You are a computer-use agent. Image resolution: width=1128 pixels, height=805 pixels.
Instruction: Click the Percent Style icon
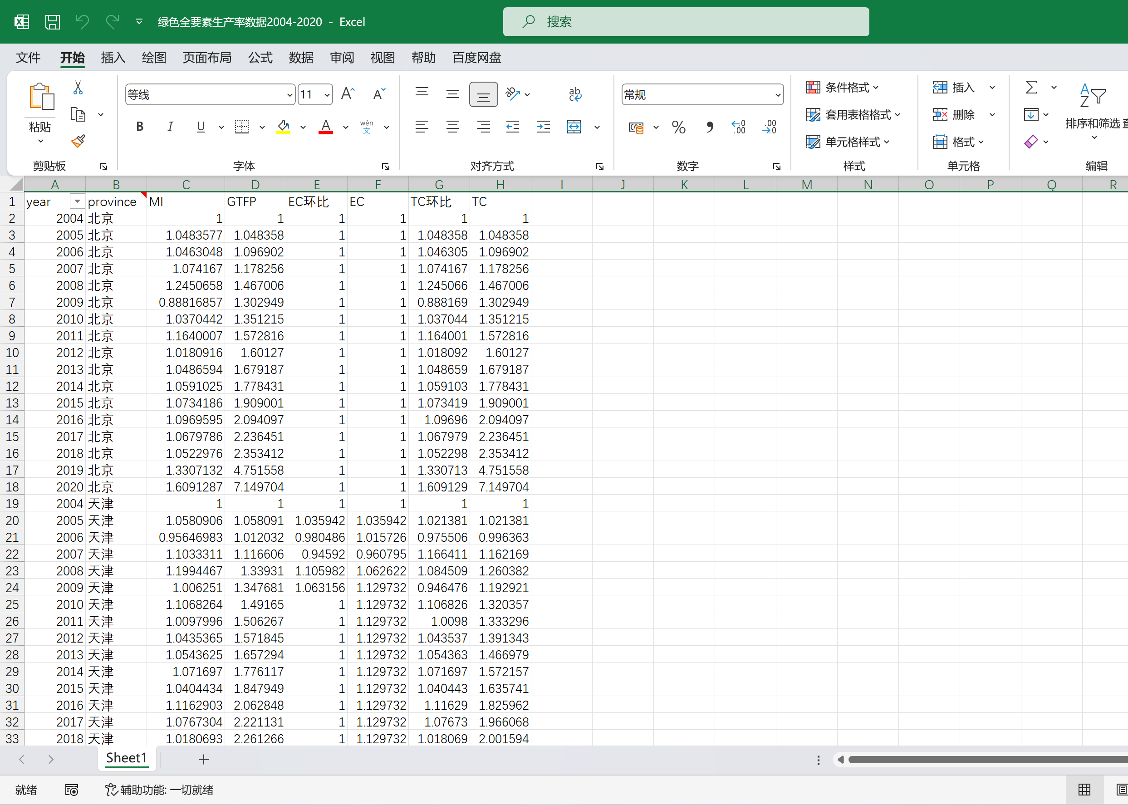click(x=678, y=128)
